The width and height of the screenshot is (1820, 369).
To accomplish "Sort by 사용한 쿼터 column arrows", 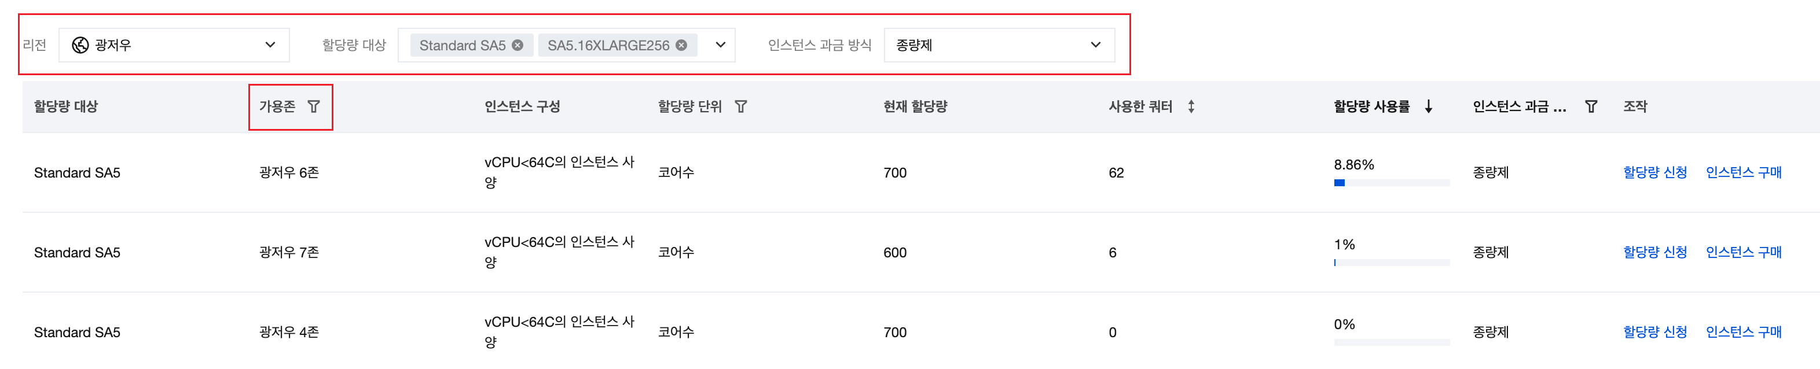I will point(1191,106).
